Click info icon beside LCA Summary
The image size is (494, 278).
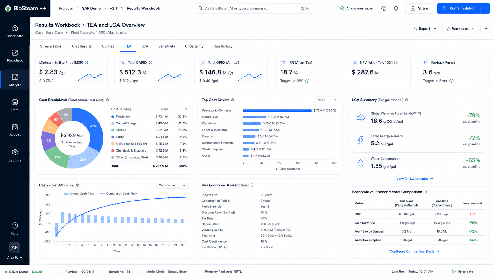point(407,100)
